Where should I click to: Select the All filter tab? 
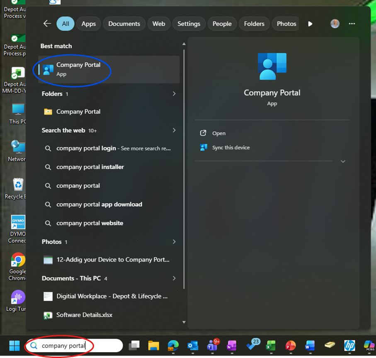[x=65, y=24]
